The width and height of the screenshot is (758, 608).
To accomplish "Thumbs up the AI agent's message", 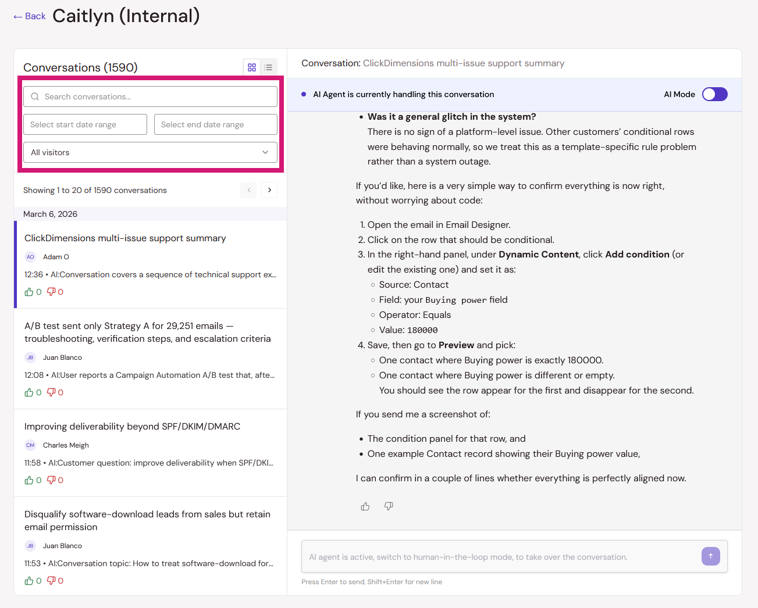I will point(365,506).
